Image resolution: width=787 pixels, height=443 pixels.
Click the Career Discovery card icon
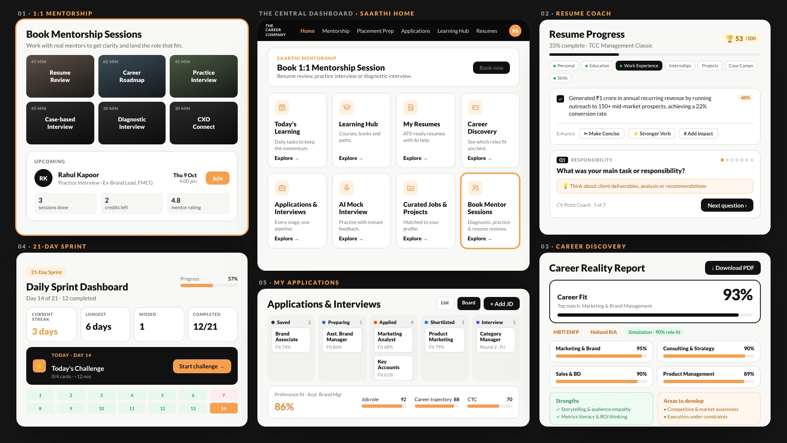point(475,107)
